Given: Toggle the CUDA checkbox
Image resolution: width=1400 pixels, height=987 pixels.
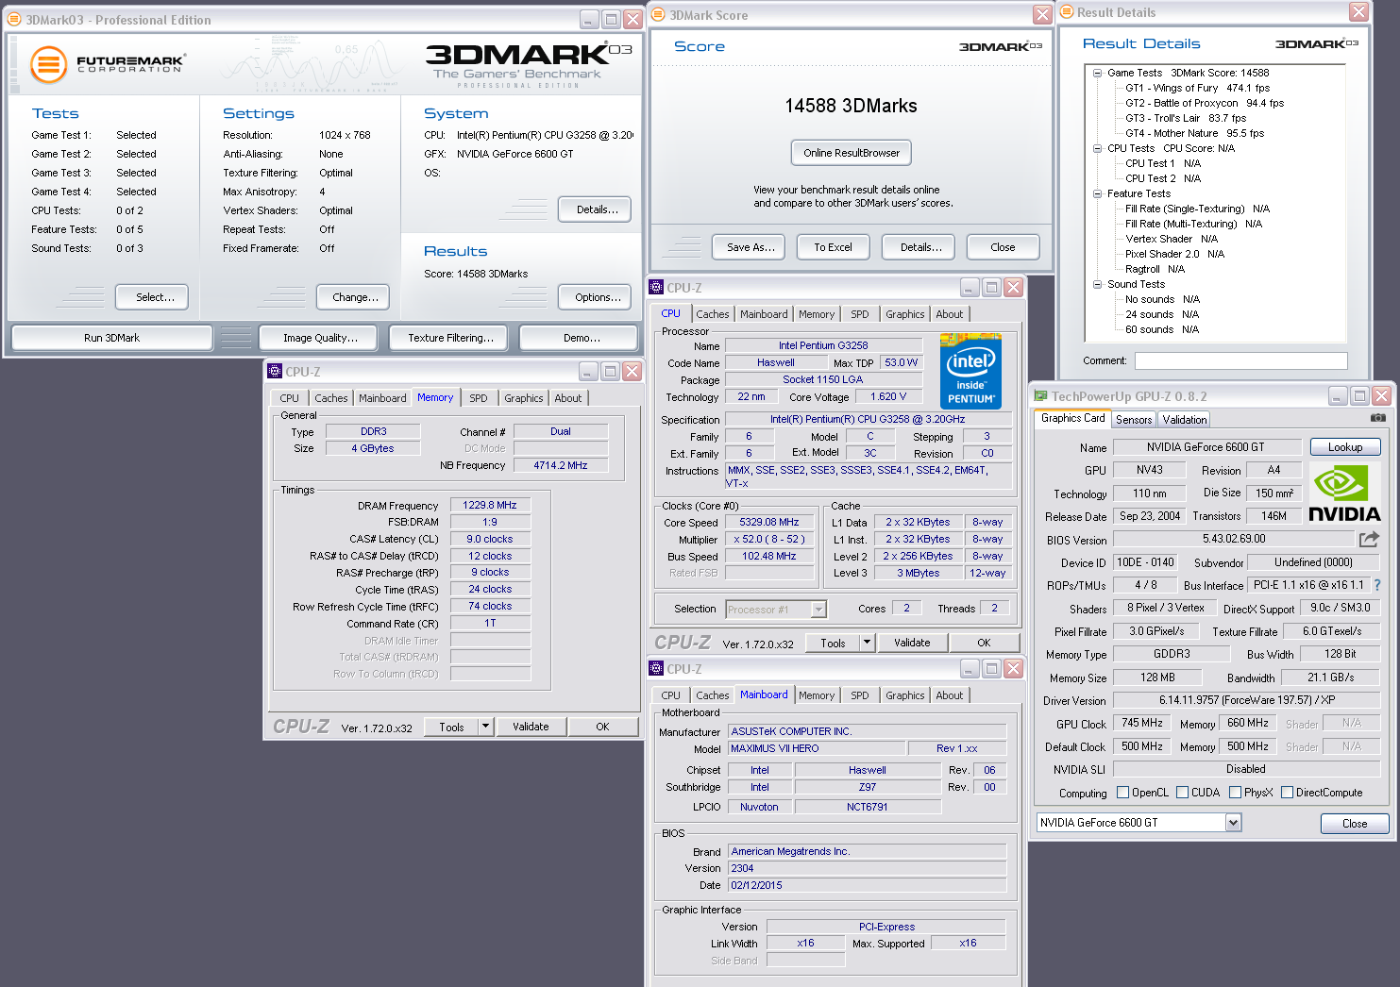Looking at the screenshot, I should tap(1182, 793).
